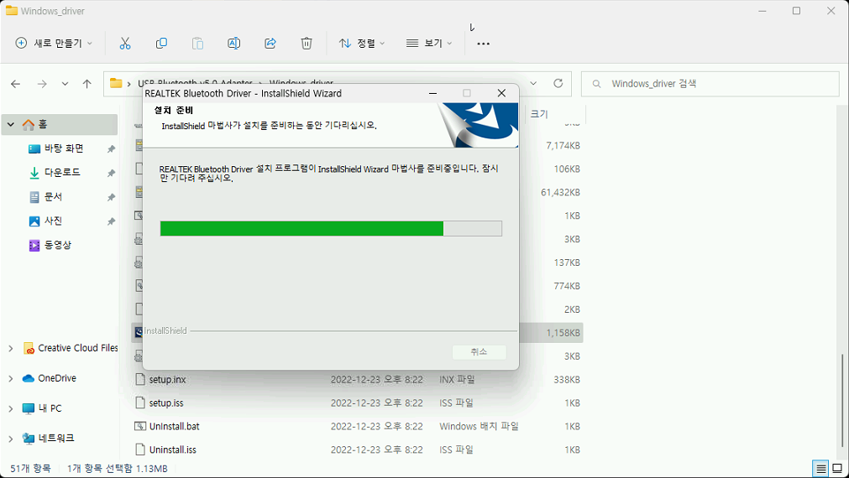
Task: Click INX 파일 type of setup.inx
Action: (457, 380)
